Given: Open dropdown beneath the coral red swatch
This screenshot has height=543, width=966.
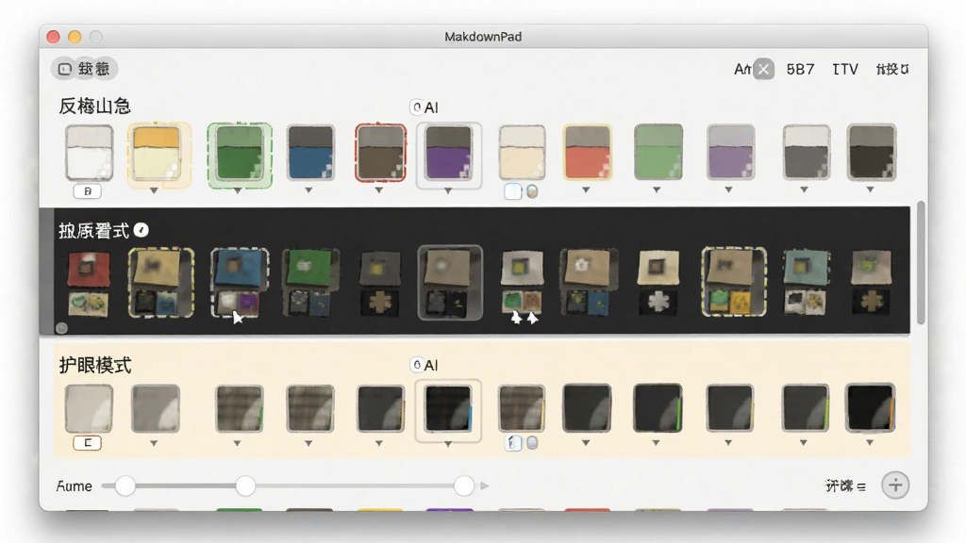Looking at the screenshot, I should (586, 190).
